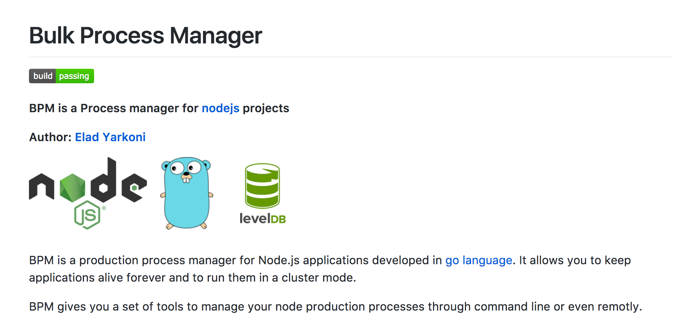Screen dimensions: 699x333
Task: Click the leveIDB wordmark text
Action: point(262,218)
